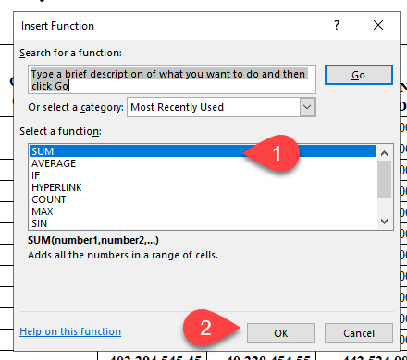The height and width of the screenshot is (360, 407).
Task: Click the function list scrollbar thumb
Action: pyautogui.click(x=384, y=179)
